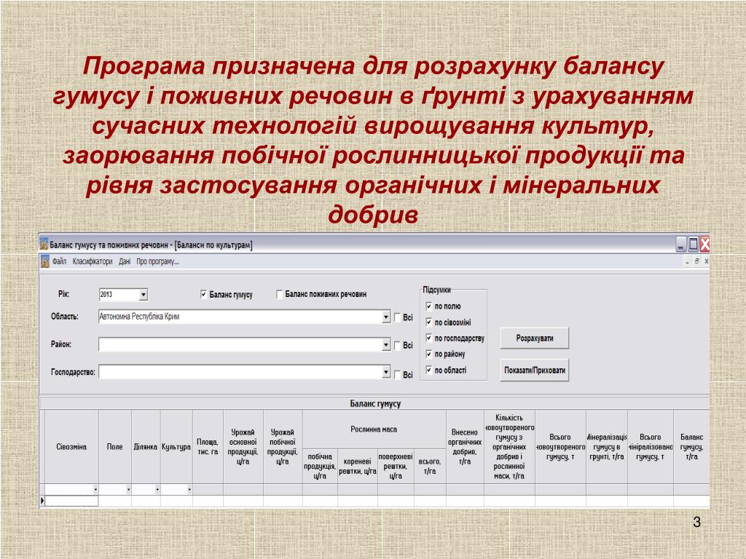
Task: Tick the Всі checkbox beside Район
Action: [398, 346]
